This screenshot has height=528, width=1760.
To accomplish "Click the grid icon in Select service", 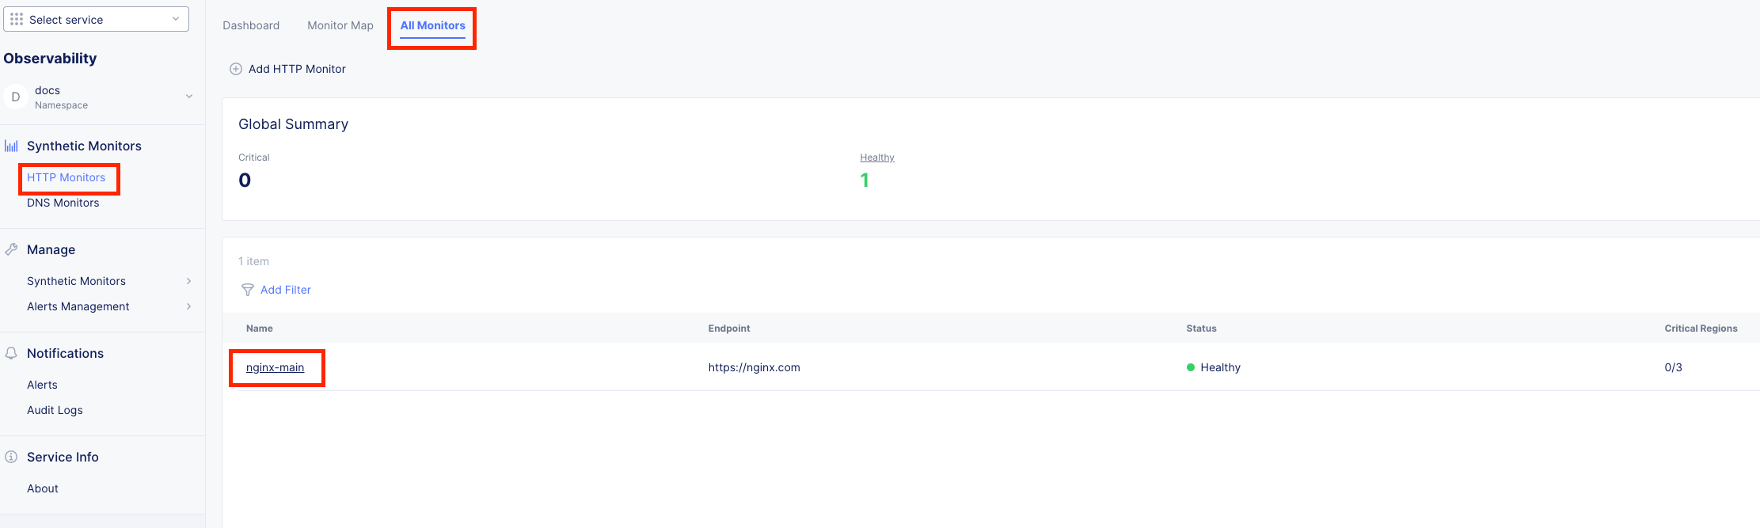I will (17, 19).
